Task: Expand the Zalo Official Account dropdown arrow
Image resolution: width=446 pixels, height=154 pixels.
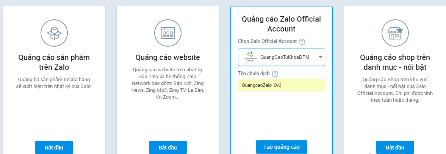Action: coord(320,57)
